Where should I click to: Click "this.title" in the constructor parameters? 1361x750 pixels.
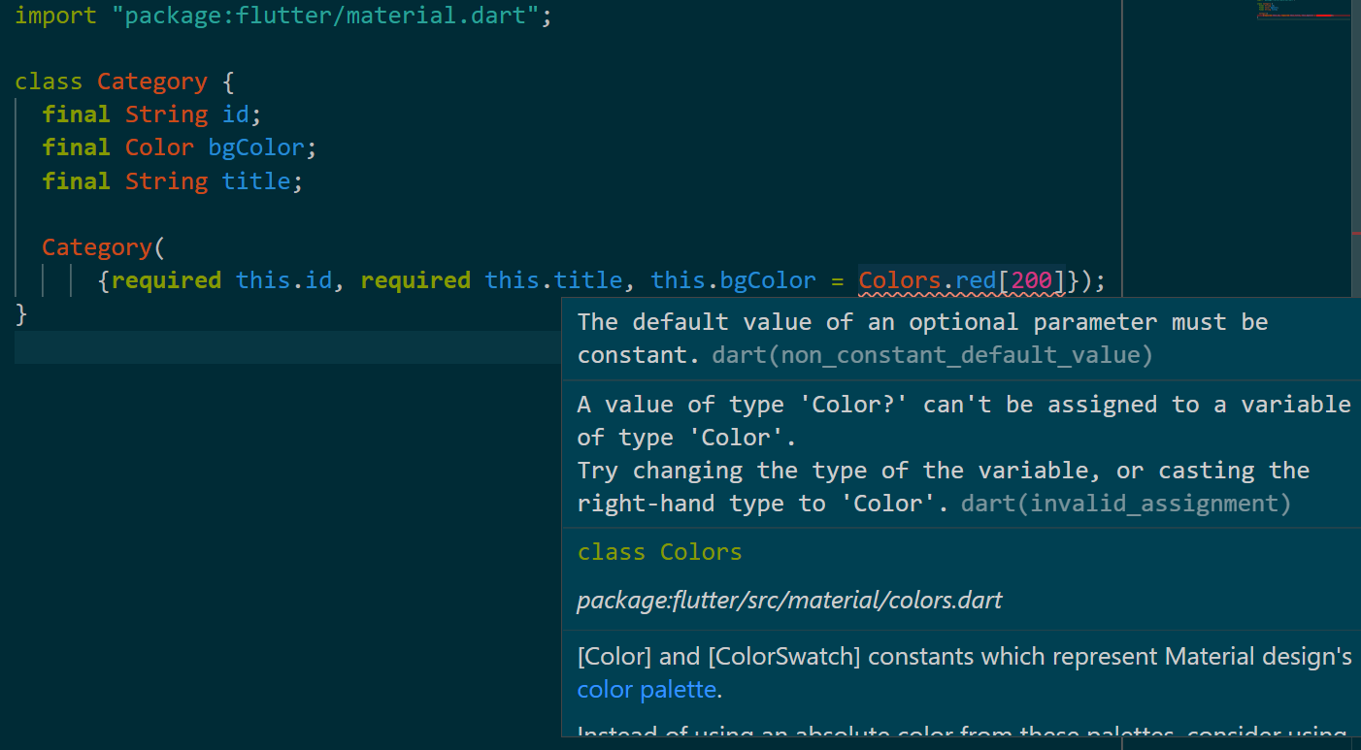pos(553,281)
